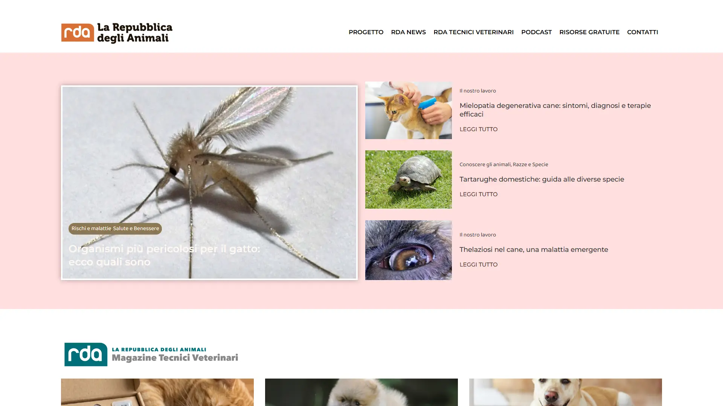Open the orange cat card image
This screenshot has height=406, width=723.
(x=157, y=392)
